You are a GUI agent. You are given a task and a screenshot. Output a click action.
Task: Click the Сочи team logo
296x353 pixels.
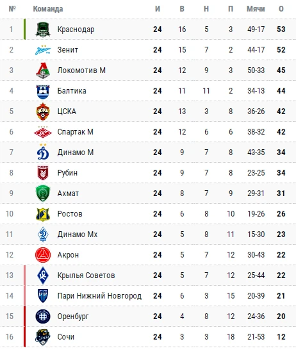point(43,337)
